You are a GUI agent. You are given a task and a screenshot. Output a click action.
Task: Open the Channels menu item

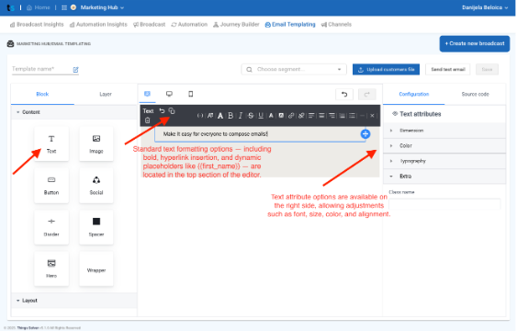tap(336, 25)
